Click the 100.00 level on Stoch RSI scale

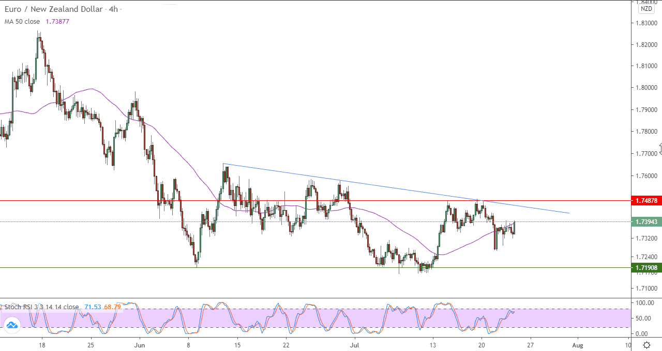tap(645, 303)
